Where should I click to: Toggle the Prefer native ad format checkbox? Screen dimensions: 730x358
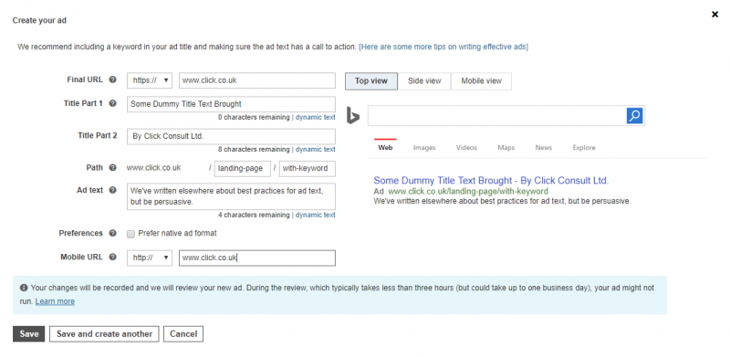(130, 234)
